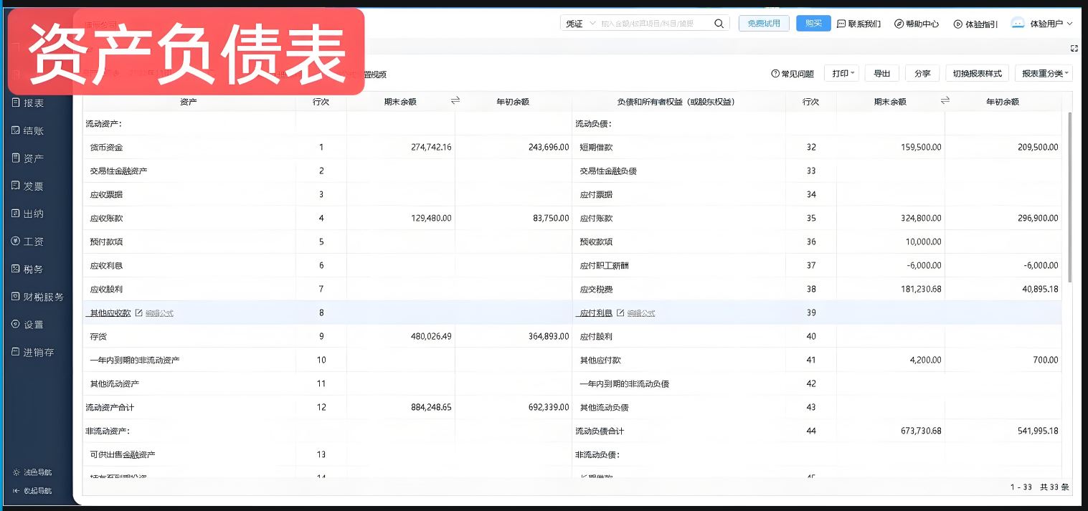Swap the asset columns via arrows icon

[x=455, y=101]
